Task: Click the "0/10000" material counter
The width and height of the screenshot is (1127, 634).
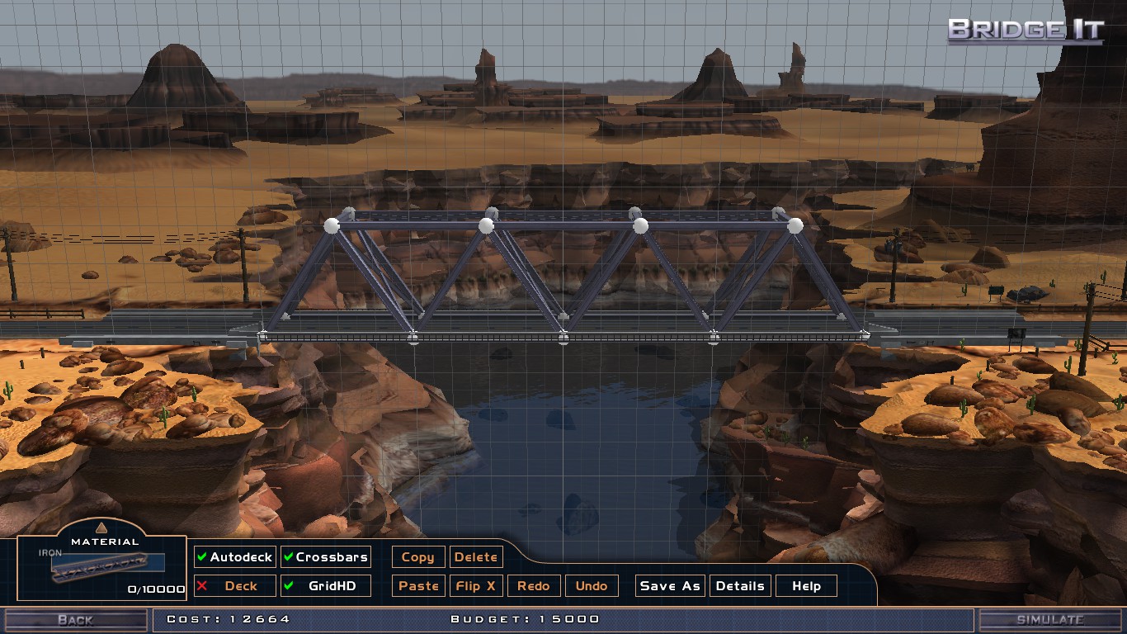Action: tap(157, 589)
